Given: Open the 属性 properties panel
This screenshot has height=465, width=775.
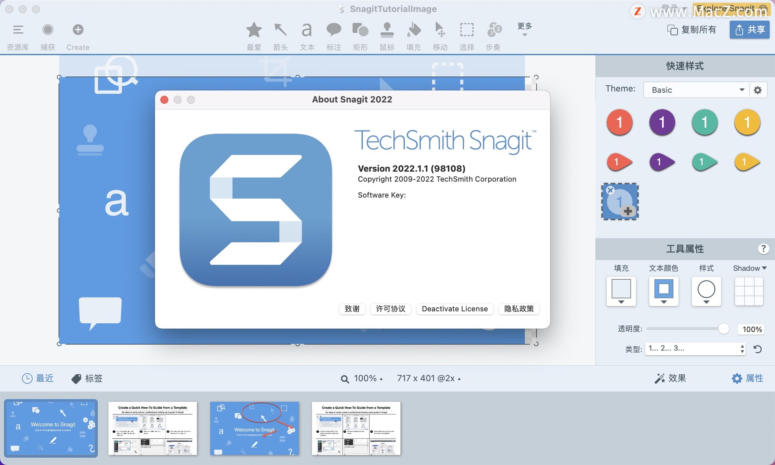Looking at the screenshot, I should (747, 378).
